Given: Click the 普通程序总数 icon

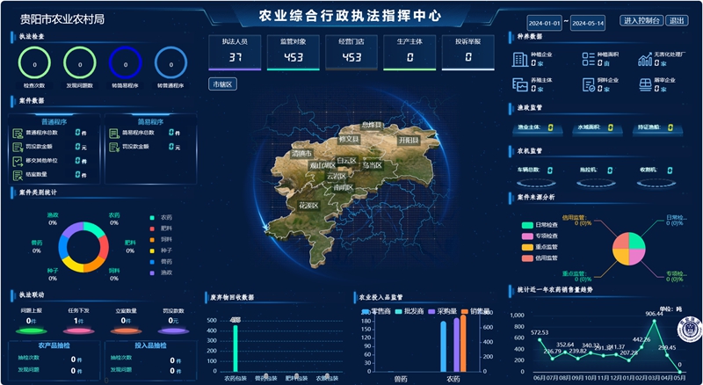Looking at the screenshot, I should [18, 134].
